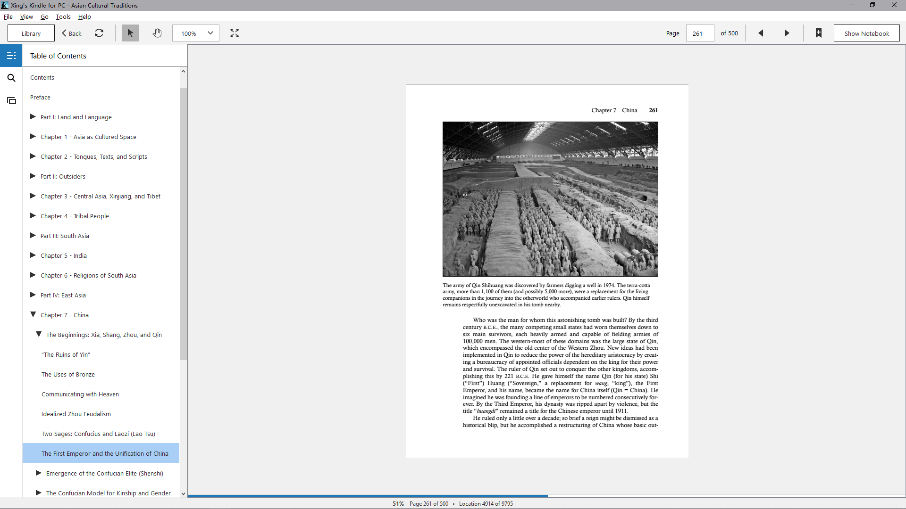Collapse The Beginnings: Xia, Shang, Zhou, and Qin
Viewport: 906px width, 509px height.
point(39,335)
